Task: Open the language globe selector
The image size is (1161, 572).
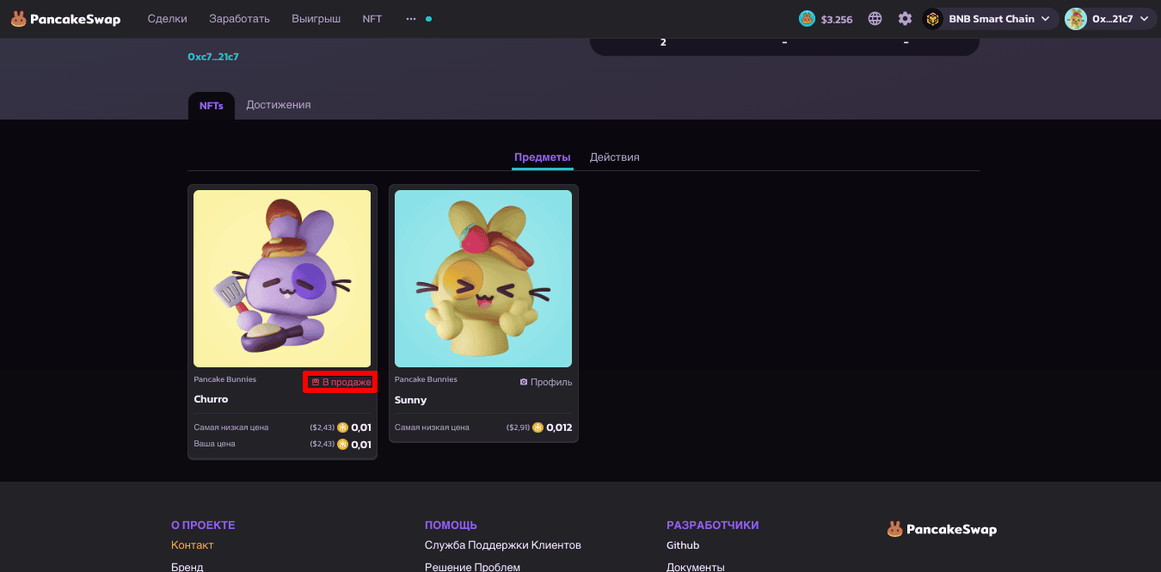Action: (x=875, y=19)
